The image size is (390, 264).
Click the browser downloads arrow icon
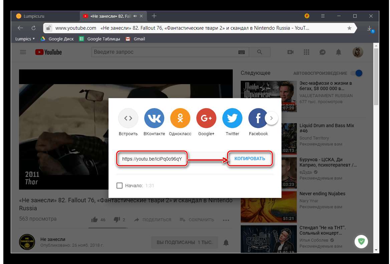tap(370, 28)
